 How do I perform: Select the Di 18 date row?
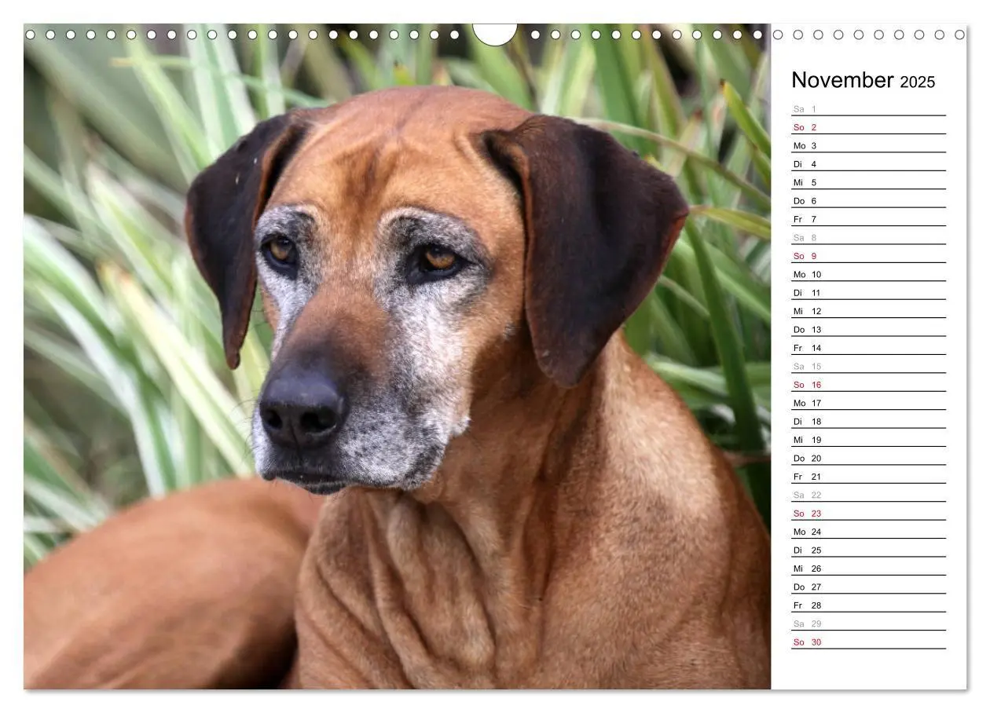(868, 422)
